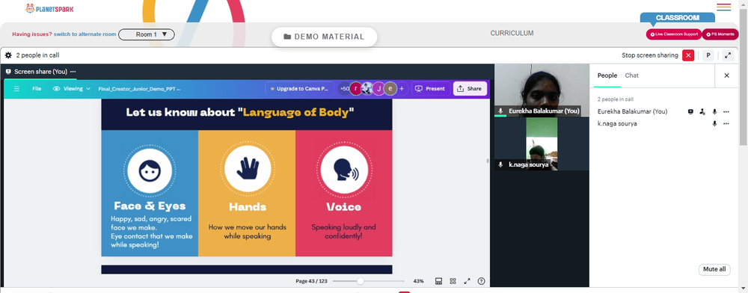Image resolution: width=748 pixels, height=293 pixels.
Task: Open the CURRICULUM tab
Action: pos(512,34)
